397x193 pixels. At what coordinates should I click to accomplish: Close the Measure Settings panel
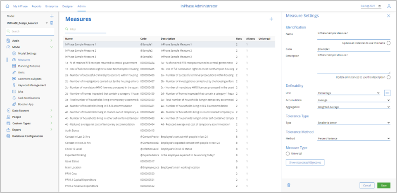(389, 16)
